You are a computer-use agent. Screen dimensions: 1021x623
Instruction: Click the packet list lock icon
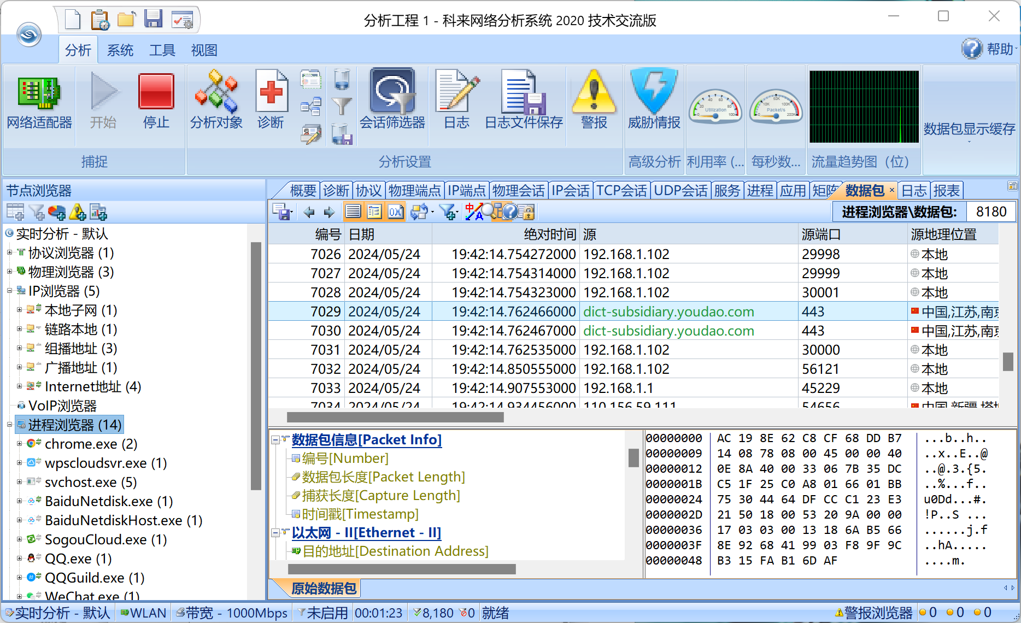click(527, 212)
